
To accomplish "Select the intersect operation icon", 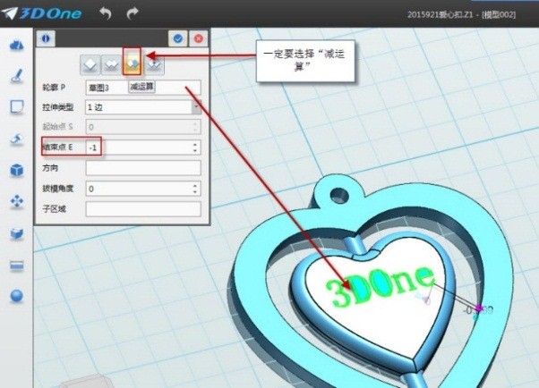I will (153, 63).
